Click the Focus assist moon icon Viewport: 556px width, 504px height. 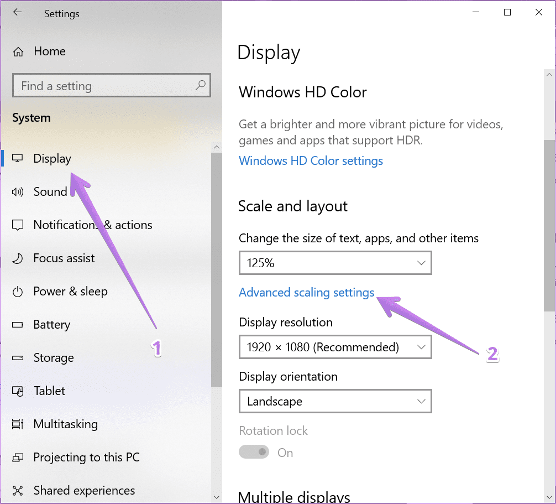[x=18, y=258]
